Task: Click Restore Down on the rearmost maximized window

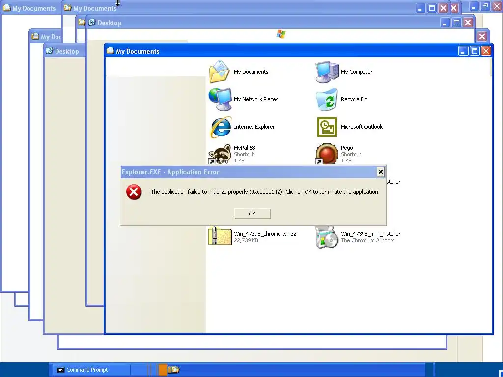Action: (485, 6)
